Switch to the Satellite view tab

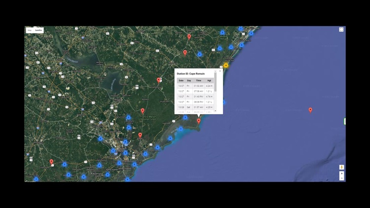pos(38,30)
